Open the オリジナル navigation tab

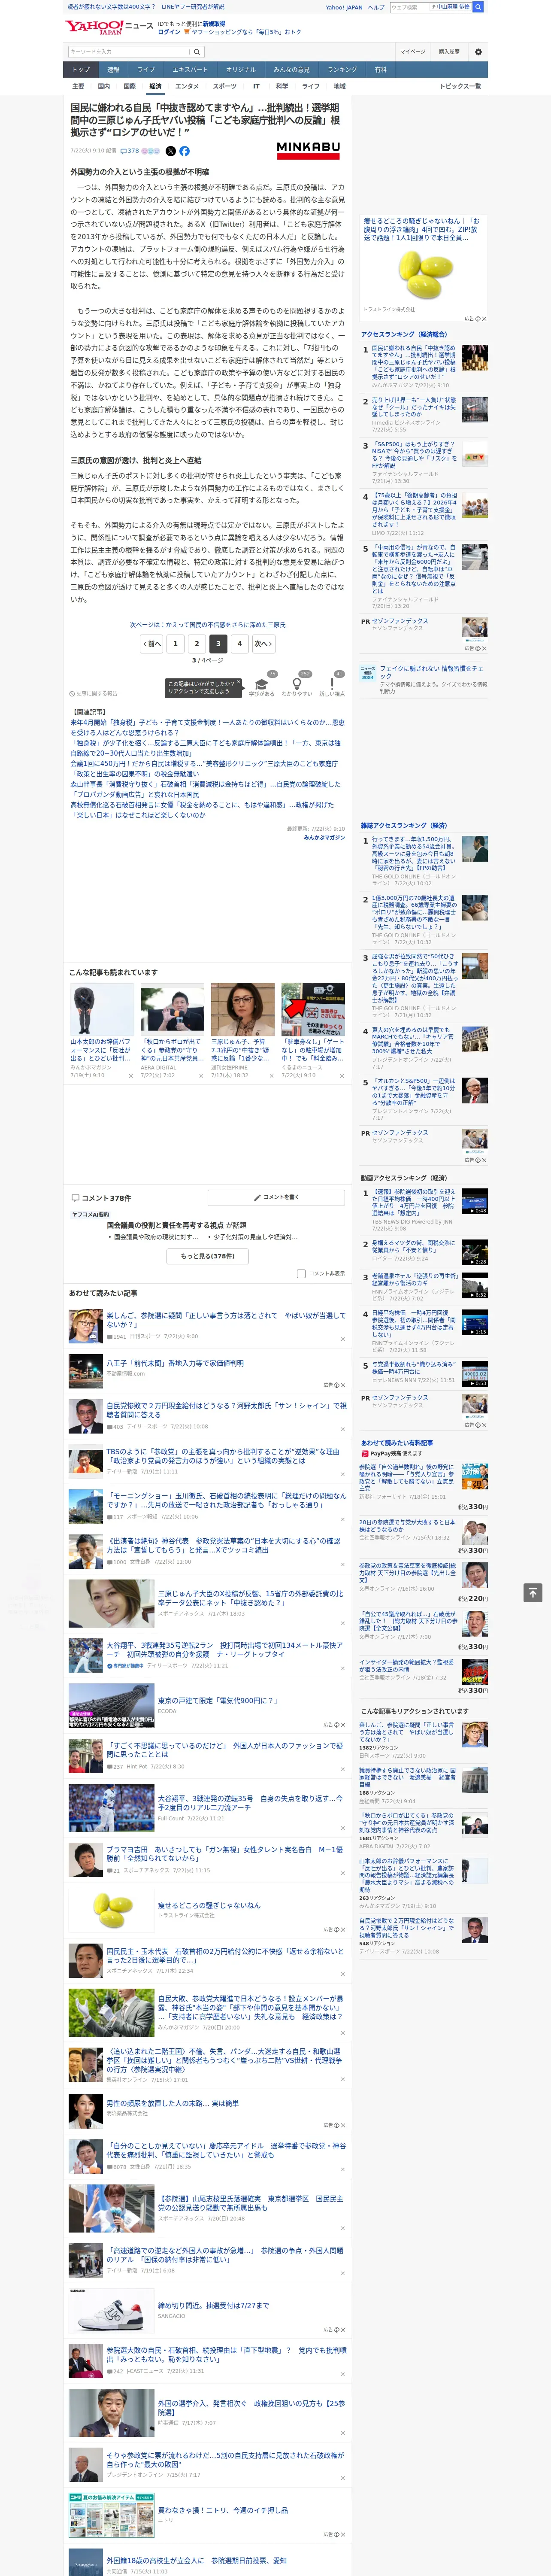click(x=241, y=70)
